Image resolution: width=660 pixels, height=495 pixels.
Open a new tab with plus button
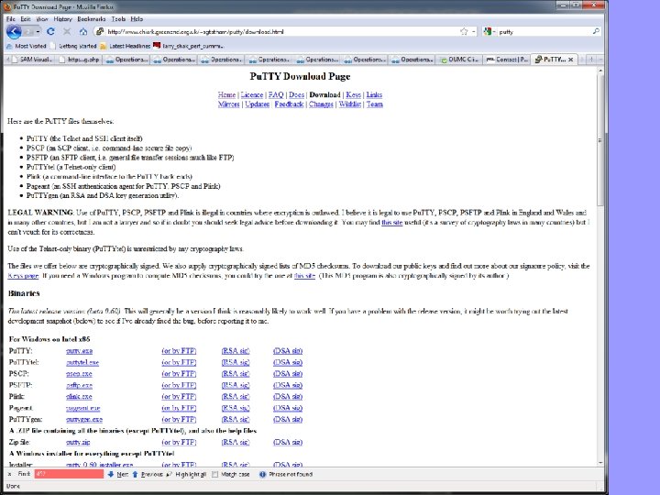coord(591,60)
